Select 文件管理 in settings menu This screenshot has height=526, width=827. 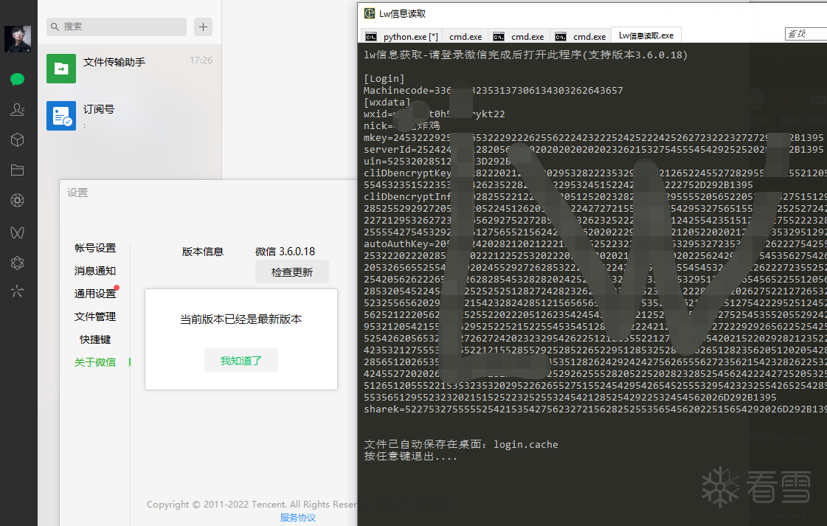click(x=95, y=316)
